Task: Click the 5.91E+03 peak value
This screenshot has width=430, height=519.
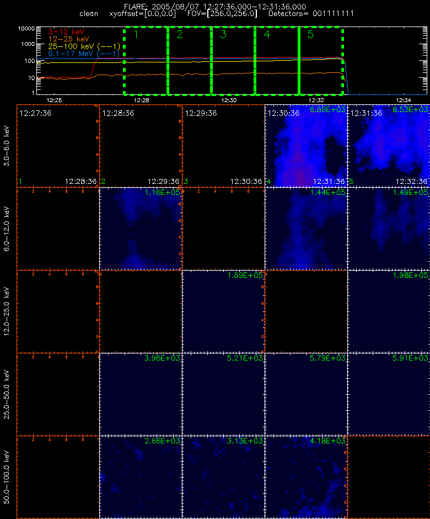Action: (410, 358)
